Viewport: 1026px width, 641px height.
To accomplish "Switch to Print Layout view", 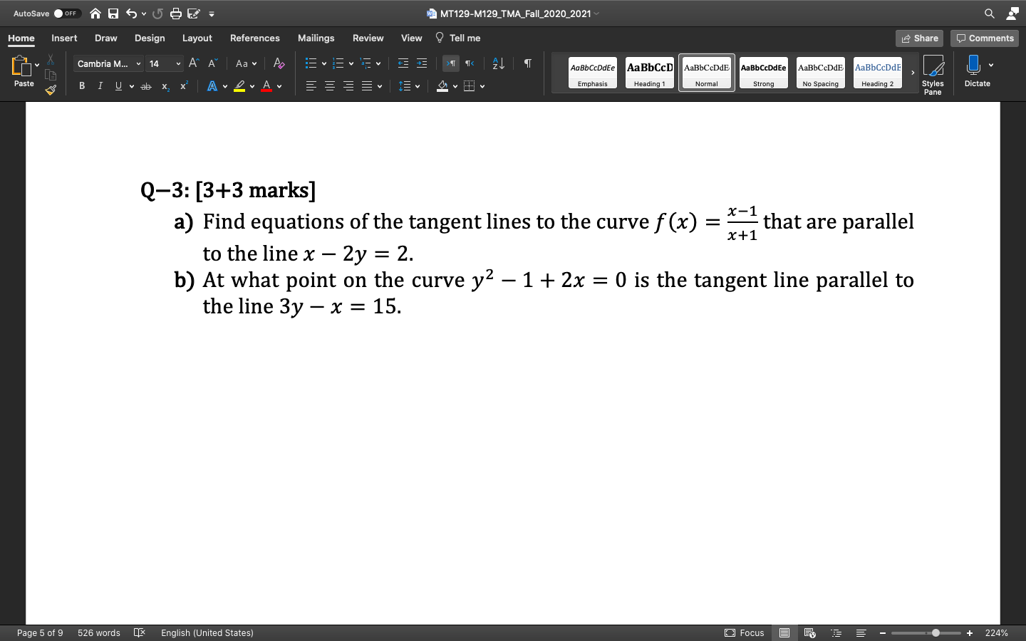I will coord(784,632).
